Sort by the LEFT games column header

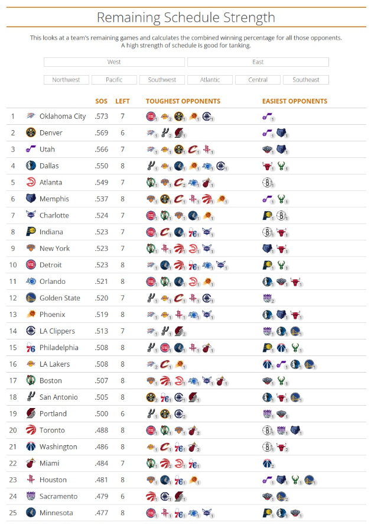click(x=122, y=101)
